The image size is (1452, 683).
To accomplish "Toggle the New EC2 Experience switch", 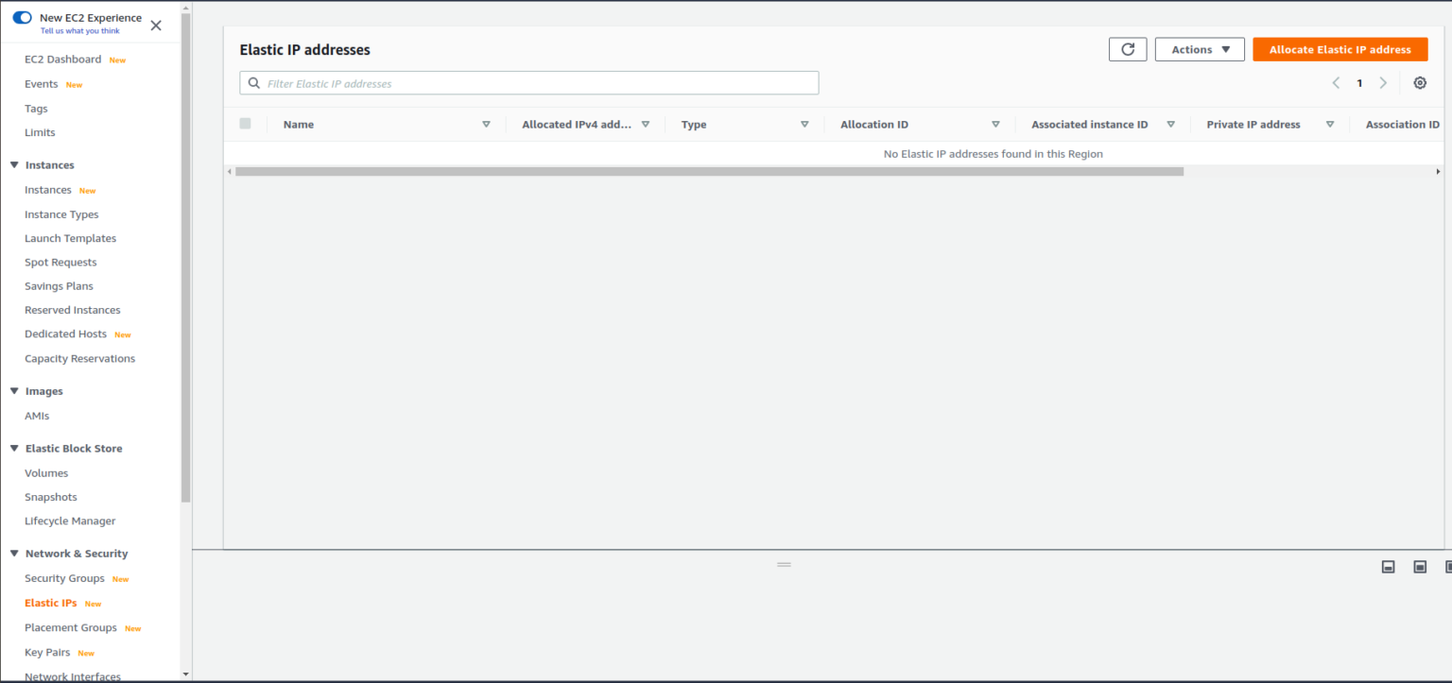I will point(21,16).
